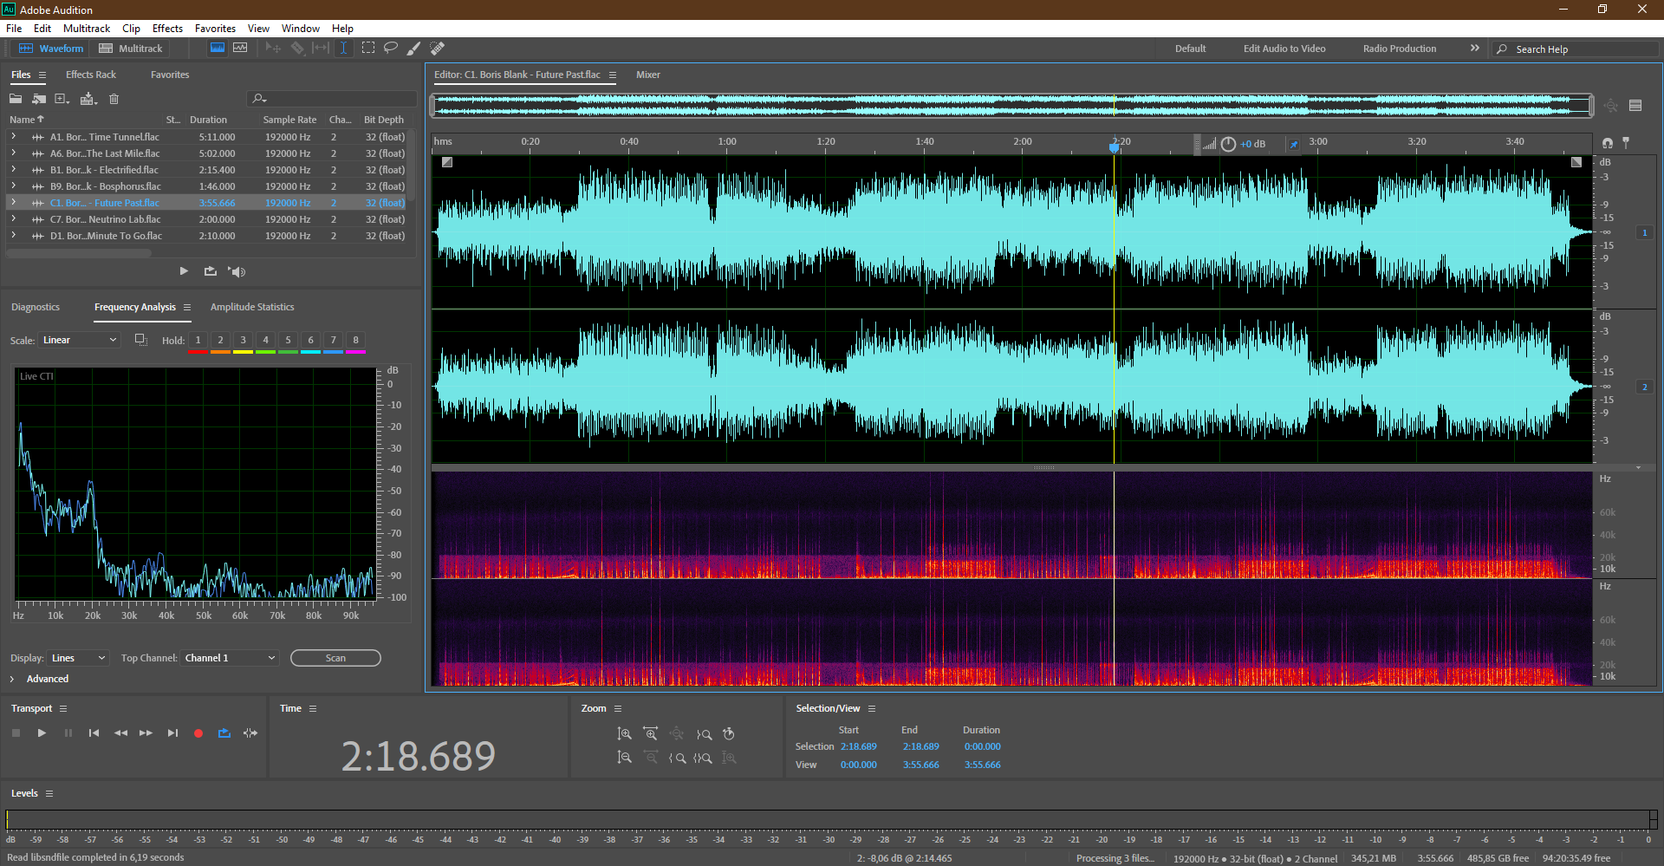This screenshot has width=1664, height=866.
Task: Click Insert into Multitrack icon
Action: (88, 99)
